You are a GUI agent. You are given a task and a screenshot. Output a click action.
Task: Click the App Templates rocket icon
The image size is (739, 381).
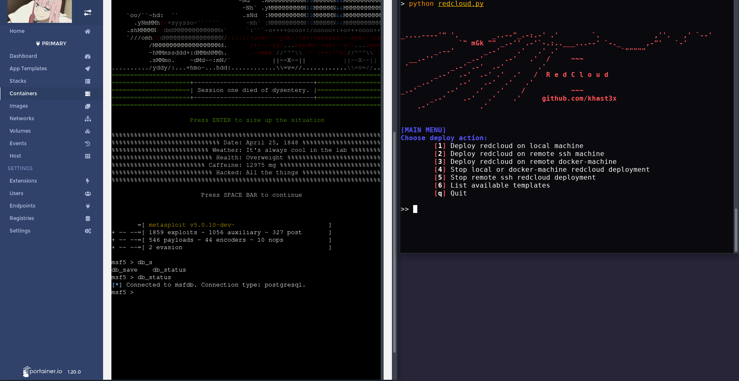pos(88,69)
